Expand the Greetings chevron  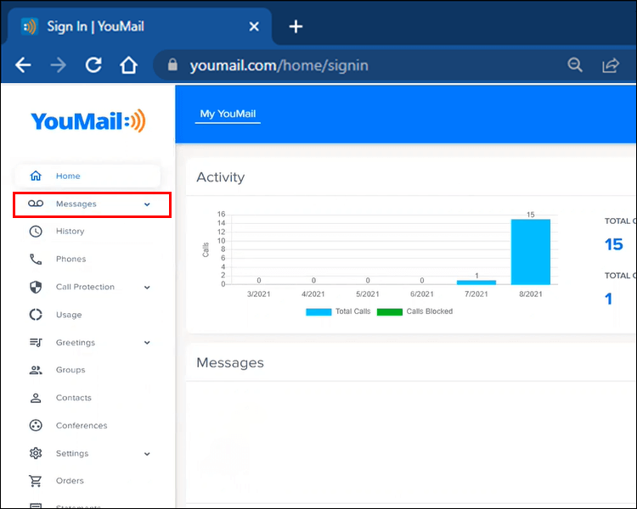click(x=147, y=343)
